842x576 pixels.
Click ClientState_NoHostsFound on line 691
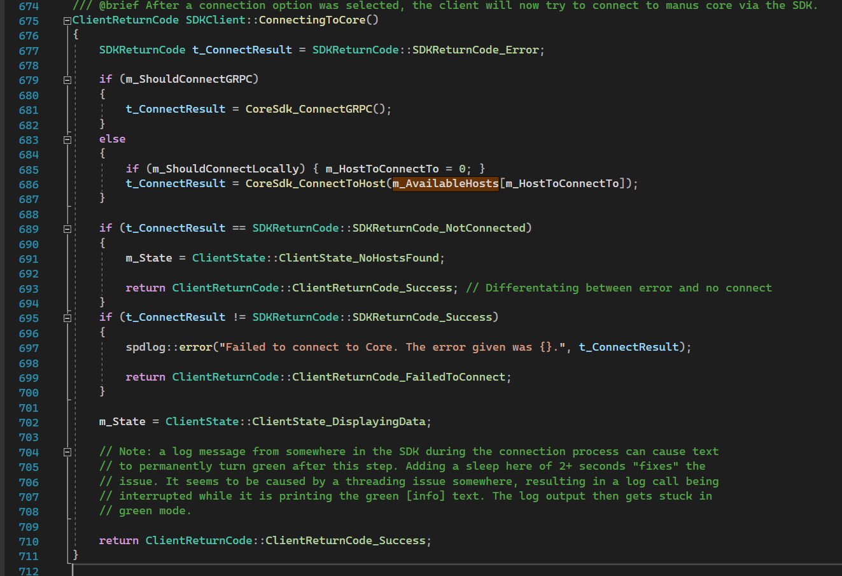359,258
